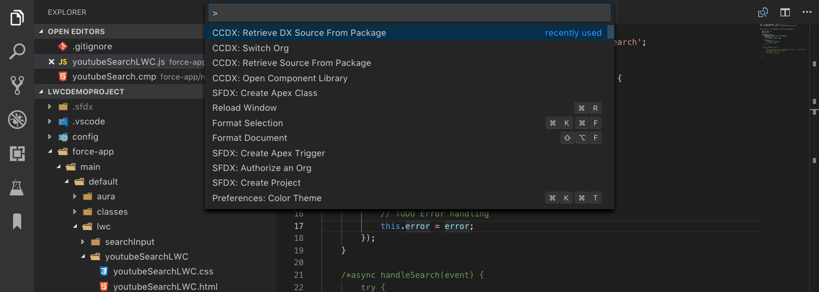Click the 'this.error = error;' code line
Viewport: 819px width, 292px height.
pyautogui.click(x=427, y=226)
